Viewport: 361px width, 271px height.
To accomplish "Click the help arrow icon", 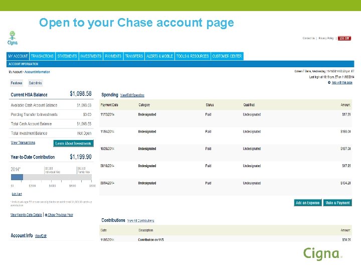I will click(x=329, y=82).
